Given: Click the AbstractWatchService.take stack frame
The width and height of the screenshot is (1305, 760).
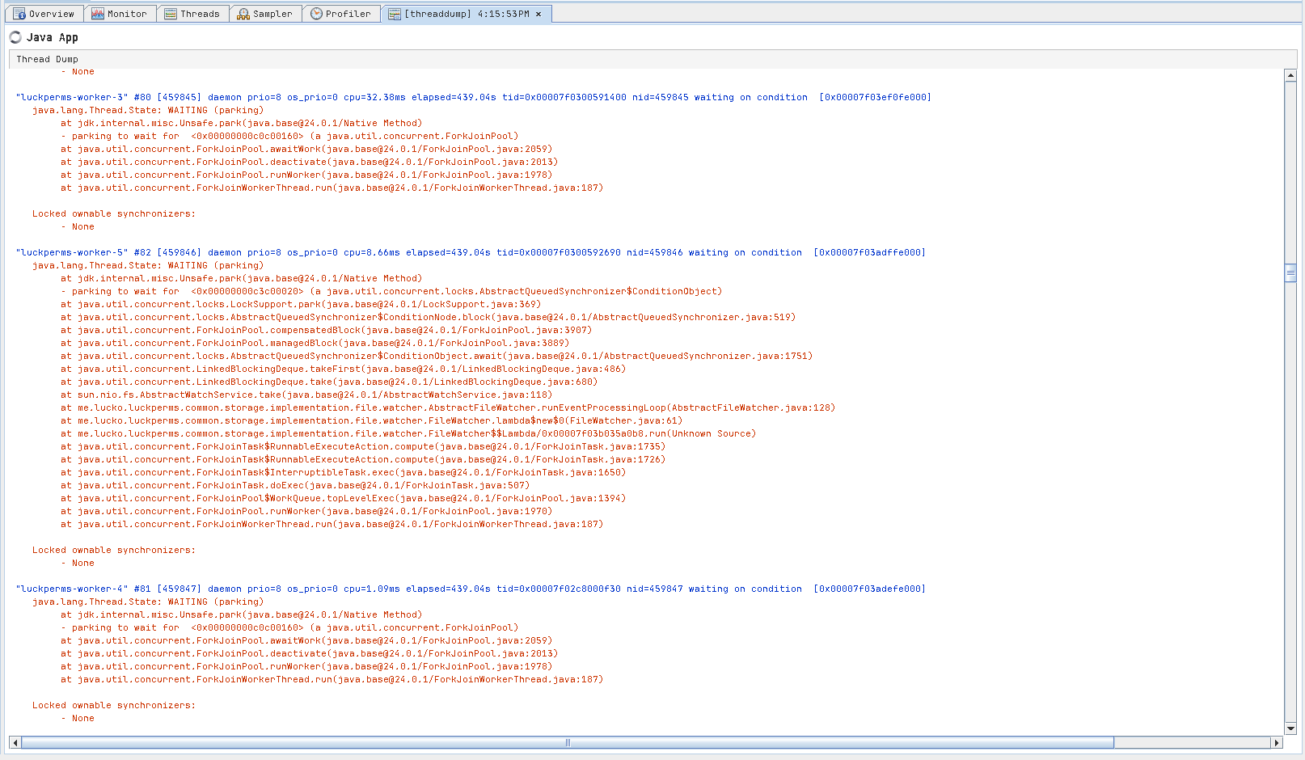Looking at the screenshot, I should [306, 395].
